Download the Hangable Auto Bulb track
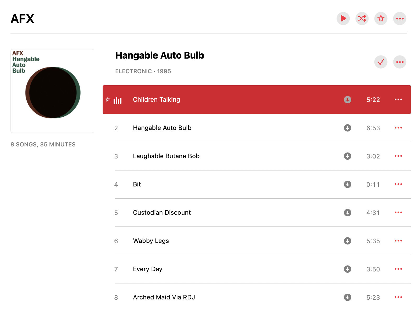The image size is (418, 324). click(347, 128)
